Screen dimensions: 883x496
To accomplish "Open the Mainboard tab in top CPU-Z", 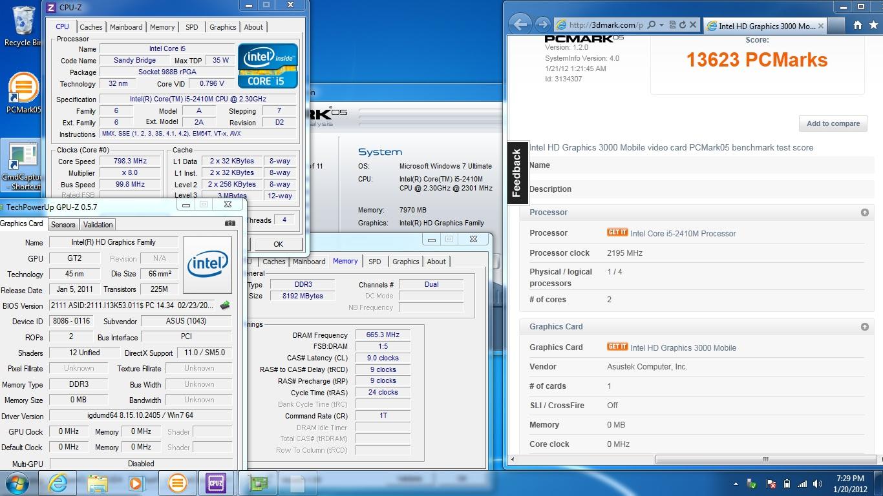I will tap(126, 27).
